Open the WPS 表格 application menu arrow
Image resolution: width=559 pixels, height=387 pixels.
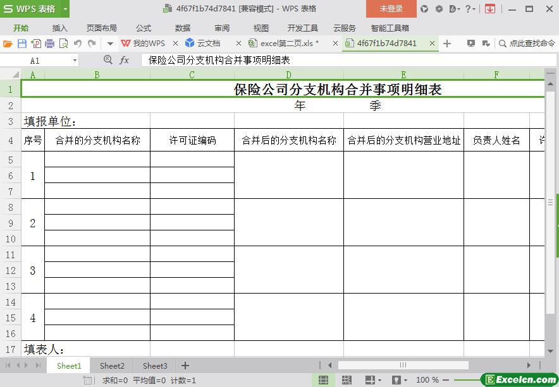click(x=65, y=9)
